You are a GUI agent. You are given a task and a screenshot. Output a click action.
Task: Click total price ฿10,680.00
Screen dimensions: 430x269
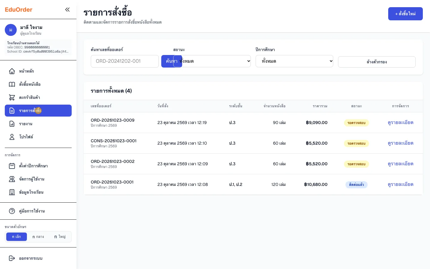(x=316, y=184)
